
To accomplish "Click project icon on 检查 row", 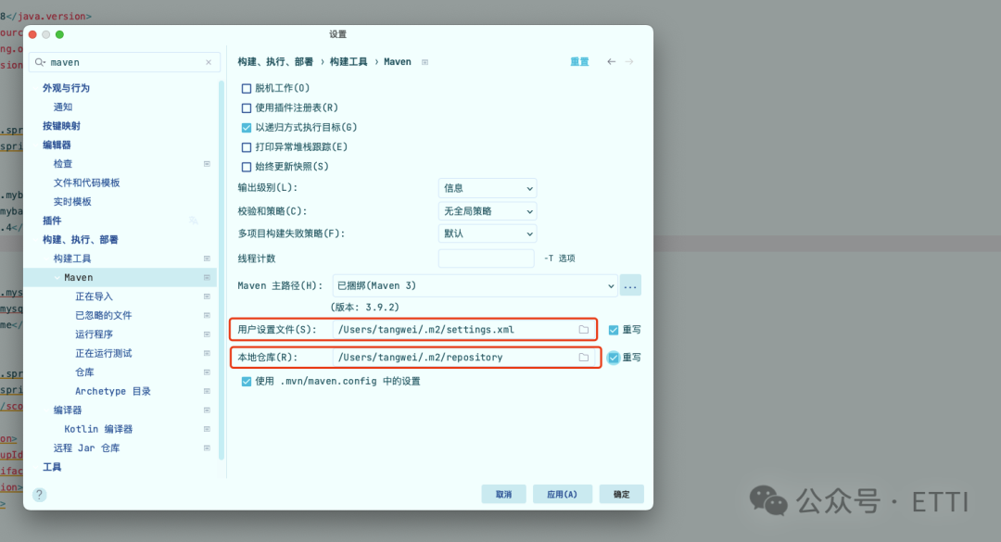I will coord(207,164).
